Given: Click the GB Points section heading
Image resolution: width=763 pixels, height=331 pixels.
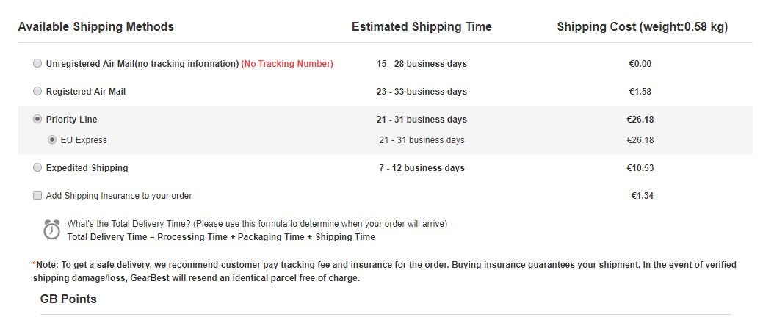Looking at the screenshot, I should pyautogui.click(x=68, y=299).
